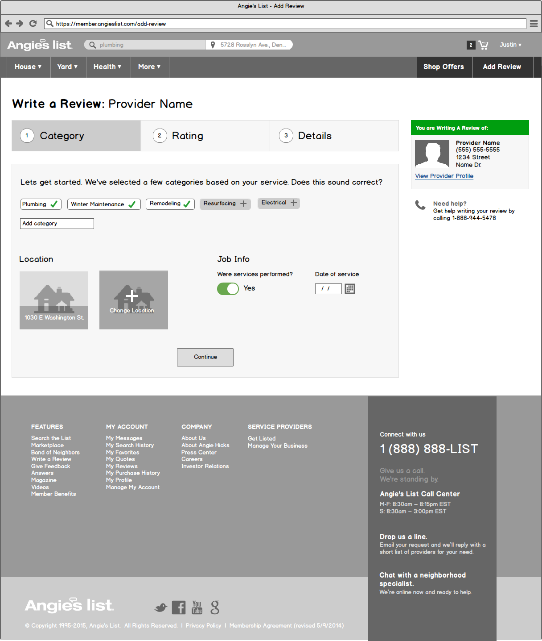Open the shopping cart icon

(483, 45)
